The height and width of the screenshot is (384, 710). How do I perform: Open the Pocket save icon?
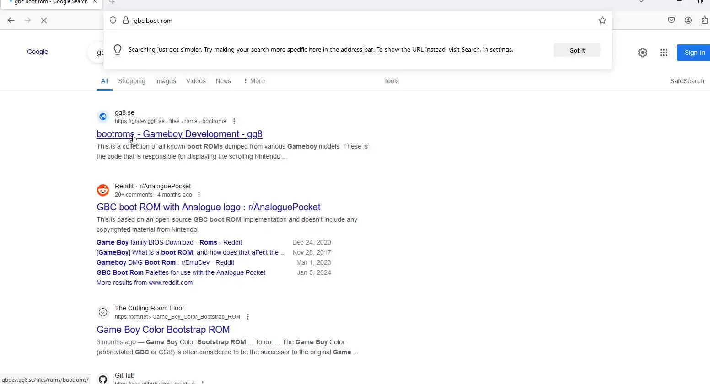click(x=672, y=20)
